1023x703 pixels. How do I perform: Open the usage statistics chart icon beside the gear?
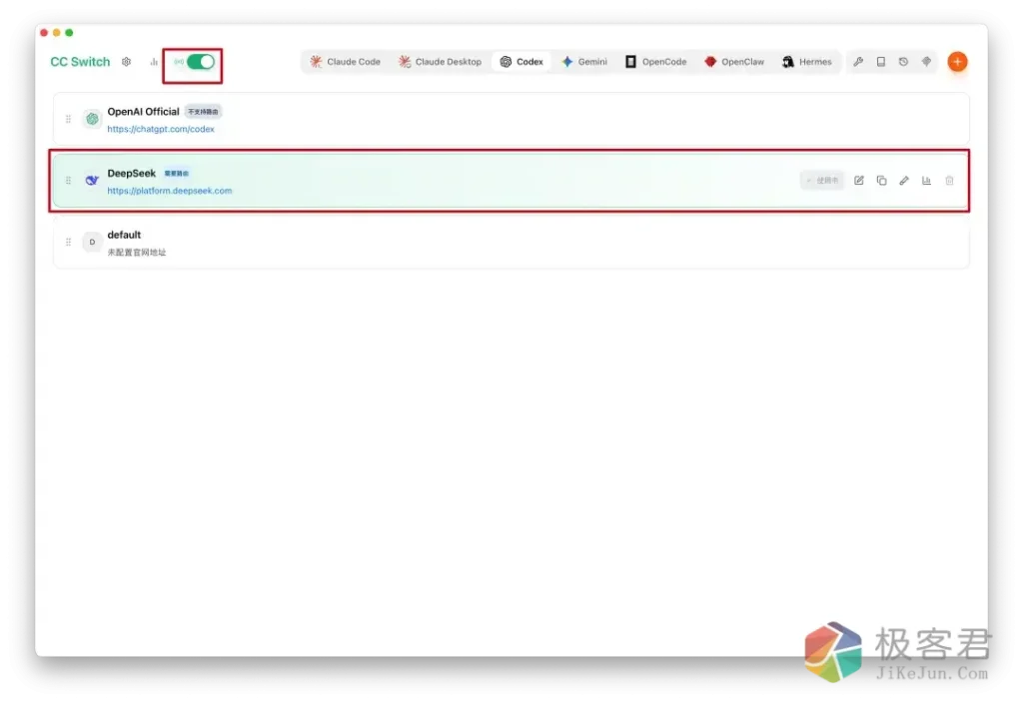click(154, 61)
